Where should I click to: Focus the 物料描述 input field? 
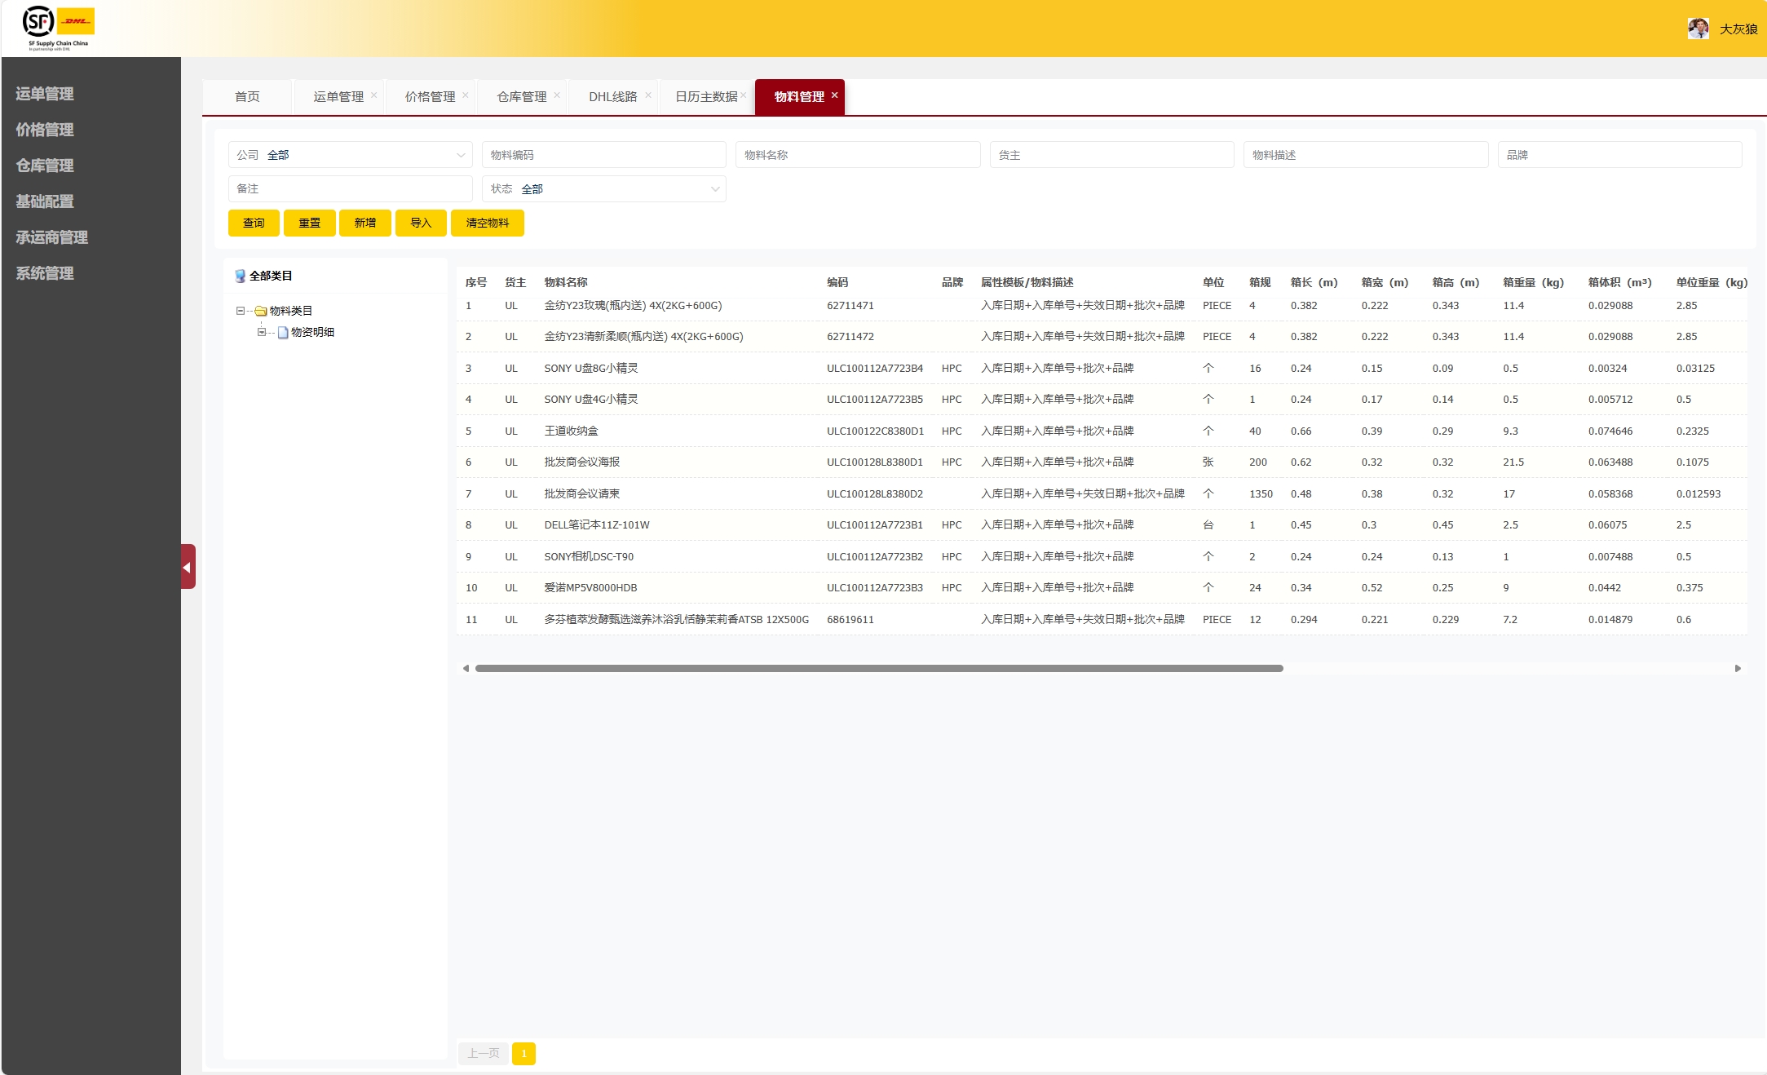(1366, 155)
